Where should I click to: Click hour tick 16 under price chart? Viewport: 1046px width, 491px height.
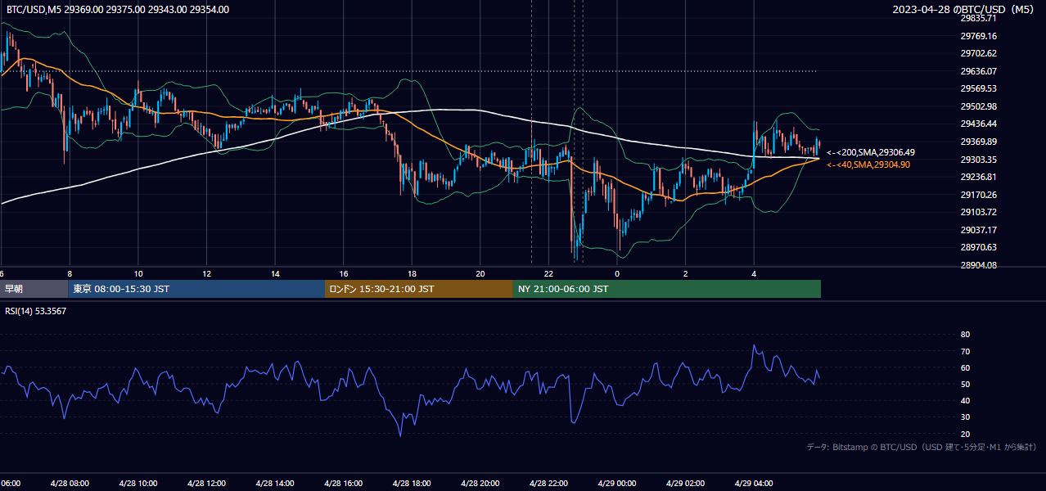[x=343, y=273]
